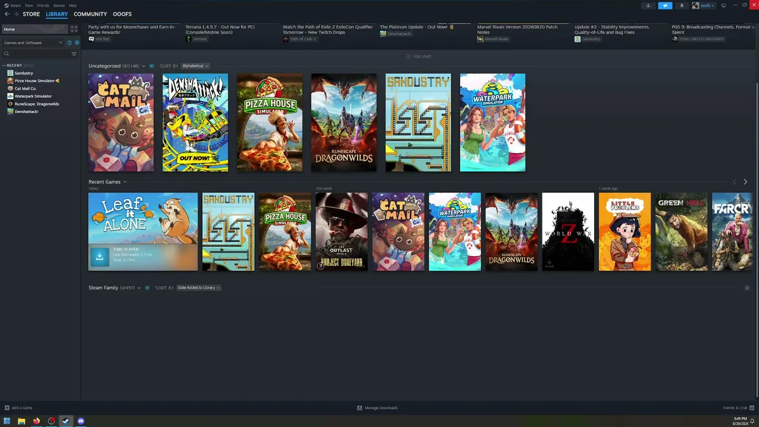Toggle the recent activity clock filter
The width and height of the screenshot is (759, 427).
click(69, 43)
